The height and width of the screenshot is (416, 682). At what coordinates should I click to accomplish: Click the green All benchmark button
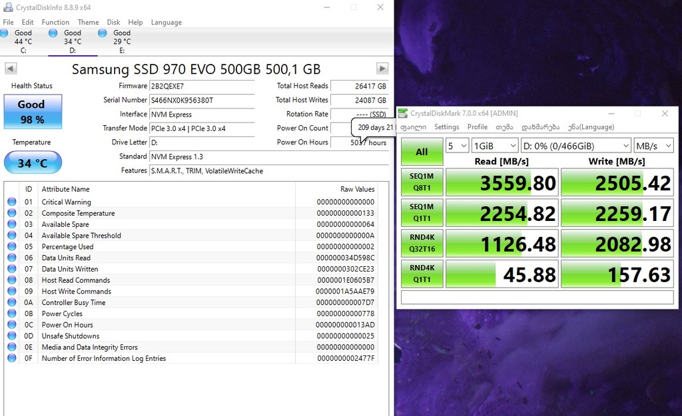[x=422, y=152]
